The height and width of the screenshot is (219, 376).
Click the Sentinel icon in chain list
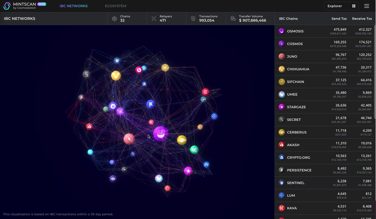[x=281, y=183]
